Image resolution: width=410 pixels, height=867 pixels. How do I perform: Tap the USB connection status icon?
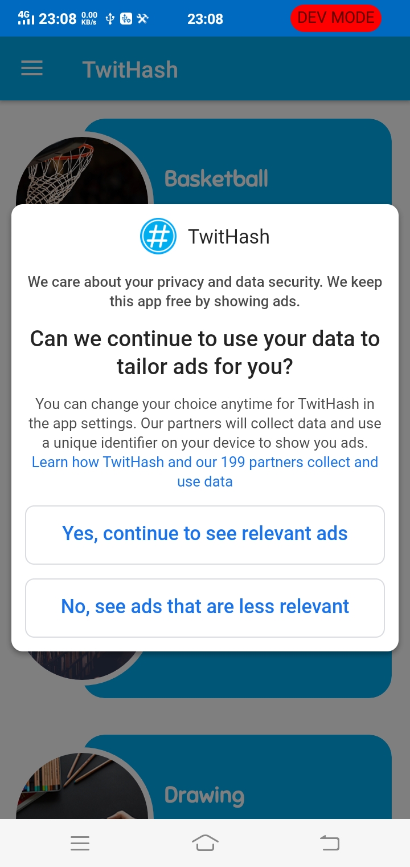110,19
